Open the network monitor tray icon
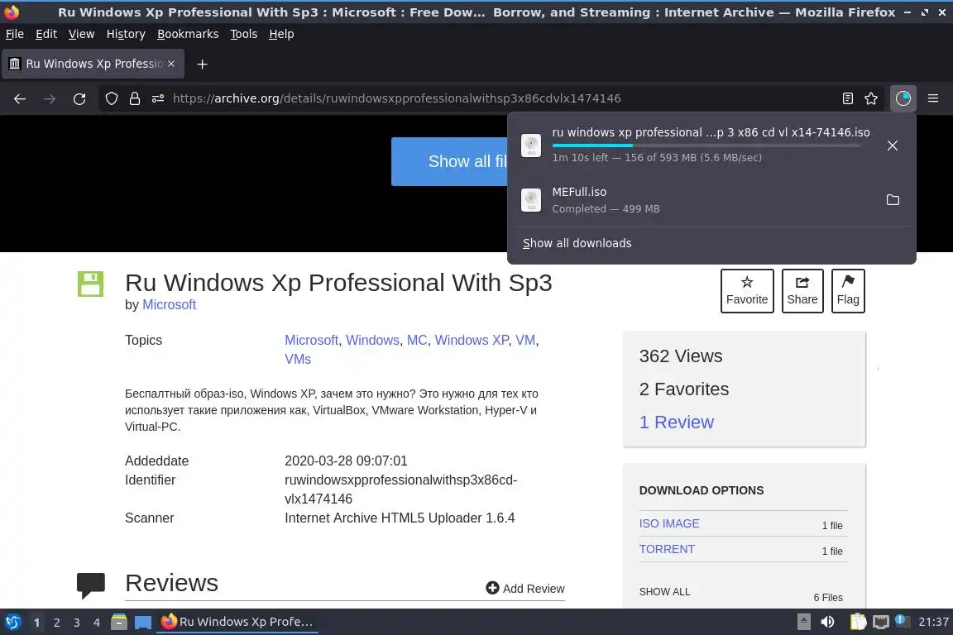This screenshot has height=635, width=953. 880,623
